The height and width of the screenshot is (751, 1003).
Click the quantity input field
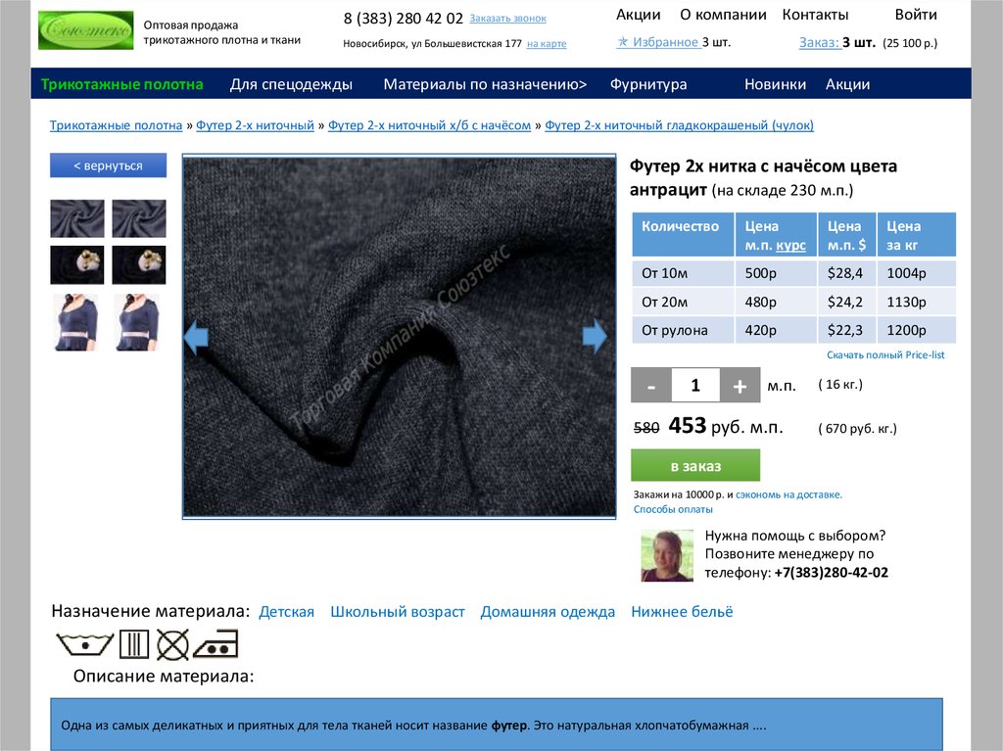[x=695, y=386]
